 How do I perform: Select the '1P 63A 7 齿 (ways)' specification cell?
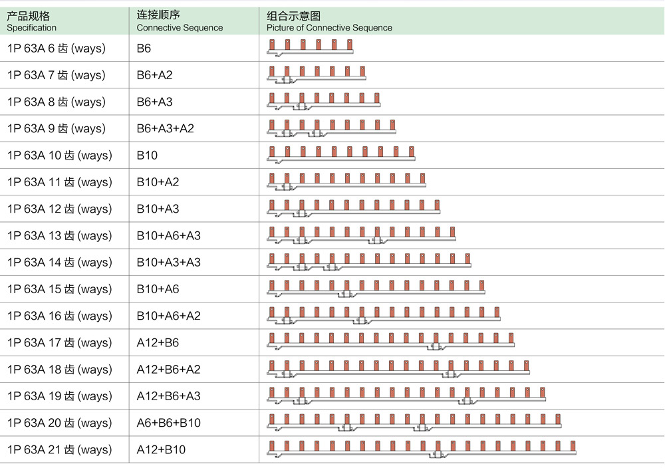[65, 75]
